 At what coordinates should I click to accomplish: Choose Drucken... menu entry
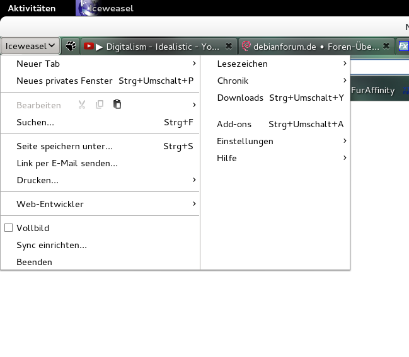click(100, 180)
